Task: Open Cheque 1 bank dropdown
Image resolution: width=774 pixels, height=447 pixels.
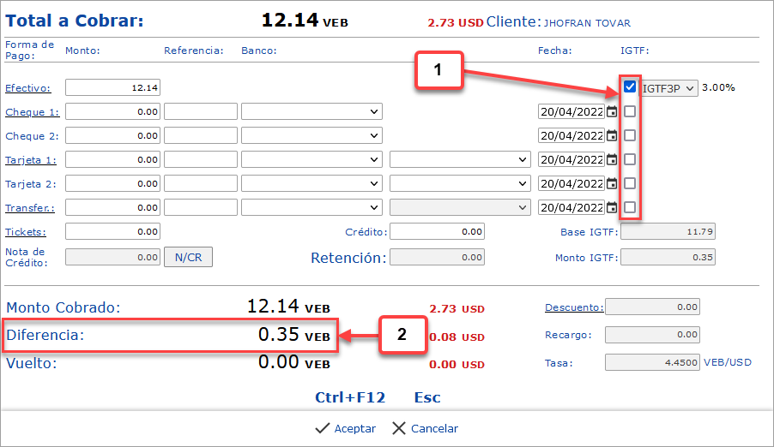Action: [x=311, y=111]
